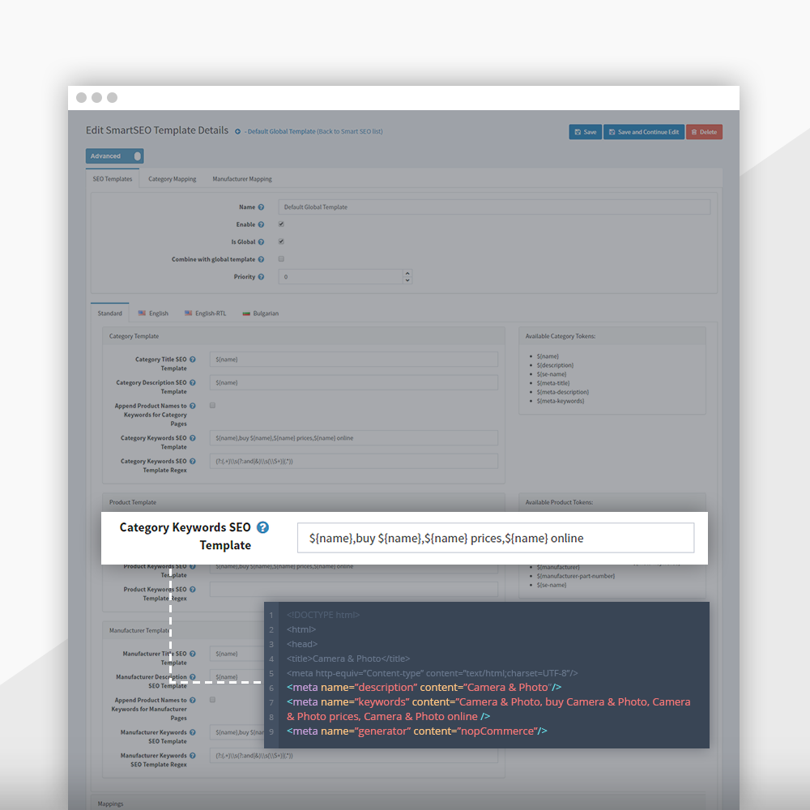The image size is (810, 810).
Task: Click Product Keywords SEO Template help icon
Action: coord(192,567)
